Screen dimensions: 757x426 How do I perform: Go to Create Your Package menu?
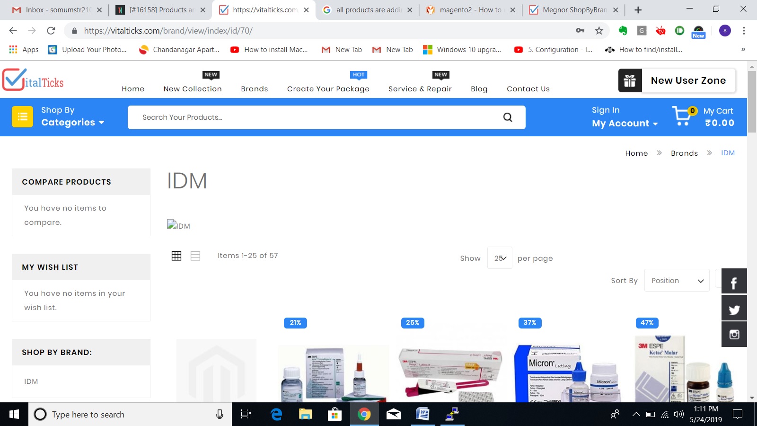point(328,89)
